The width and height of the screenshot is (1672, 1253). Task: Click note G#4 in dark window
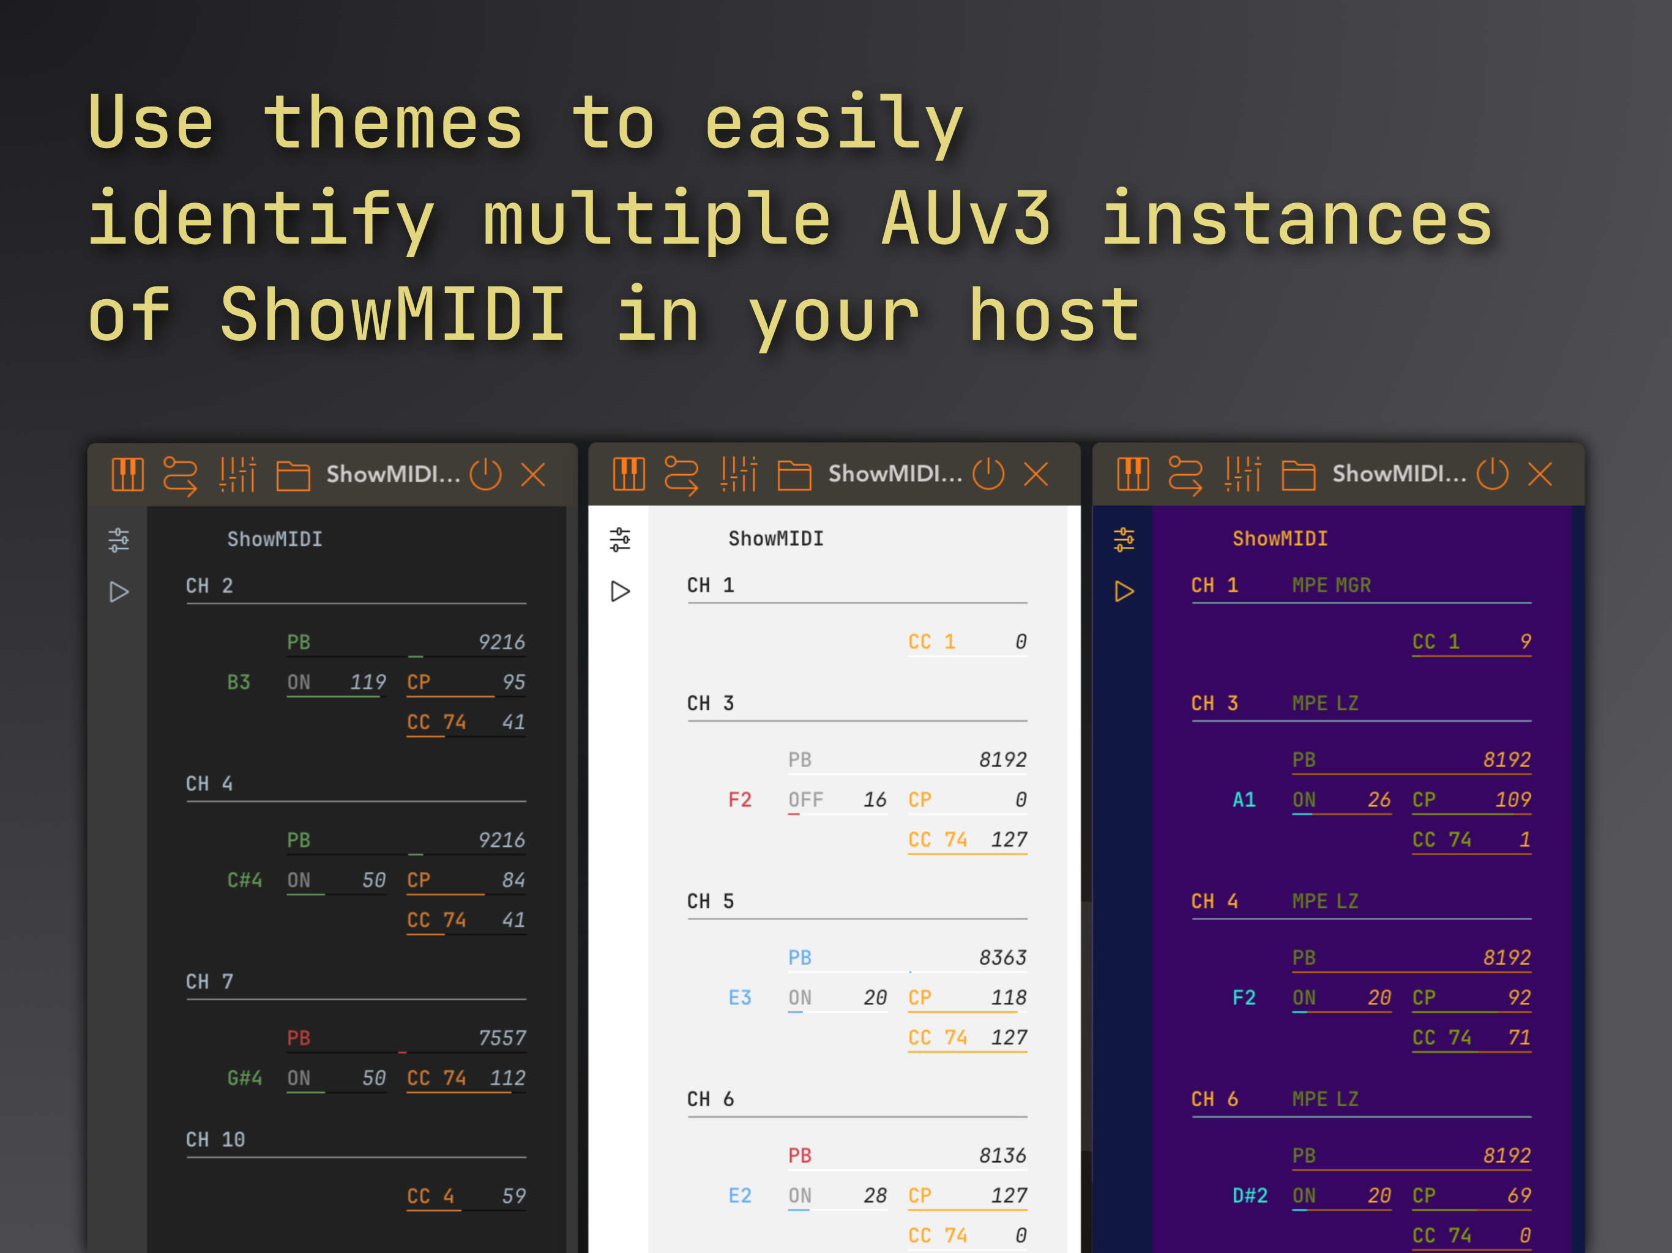coord(245,1079)
